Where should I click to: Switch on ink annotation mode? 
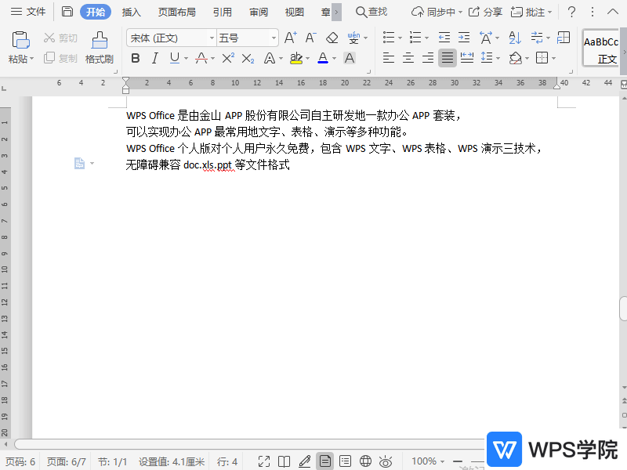click(305, 461)
